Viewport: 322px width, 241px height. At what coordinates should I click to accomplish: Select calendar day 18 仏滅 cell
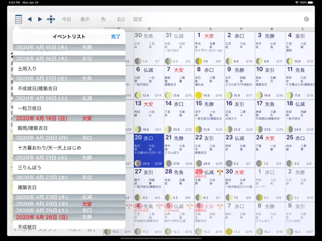tap(300, 116)
